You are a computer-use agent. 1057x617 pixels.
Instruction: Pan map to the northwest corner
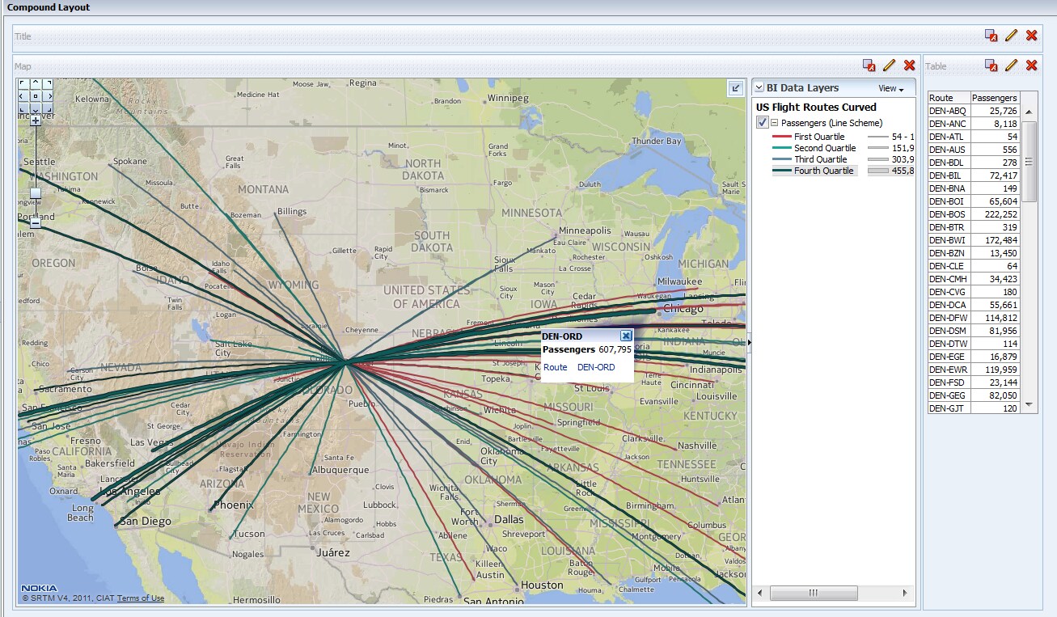point(23,83)
